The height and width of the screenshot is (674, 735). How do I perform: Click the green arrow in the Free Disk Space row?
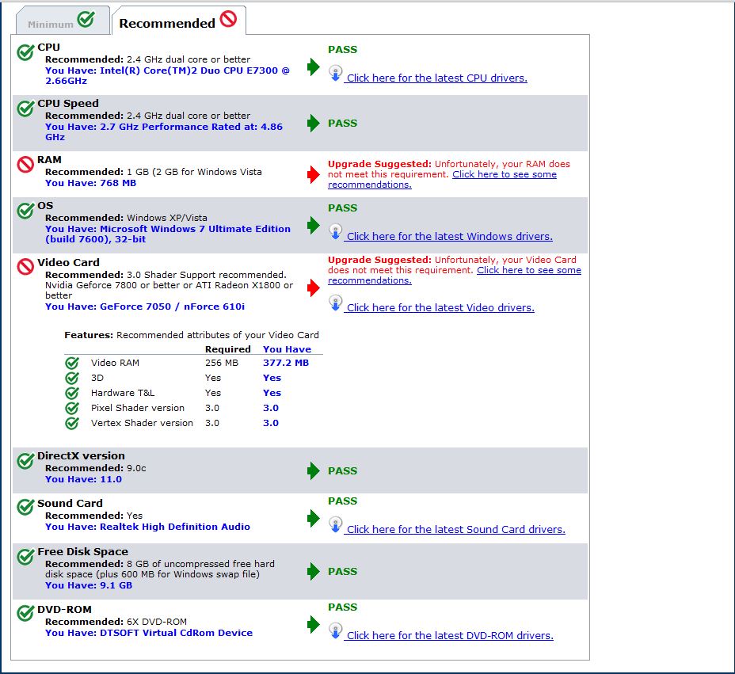click(313, 571)
